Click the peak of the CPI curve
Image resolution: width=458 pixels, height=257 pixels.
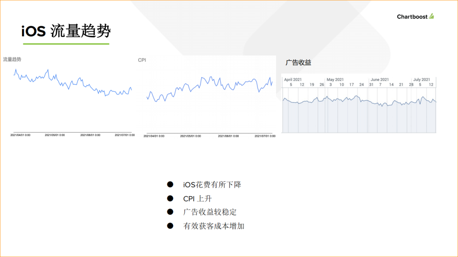point(211,77)
